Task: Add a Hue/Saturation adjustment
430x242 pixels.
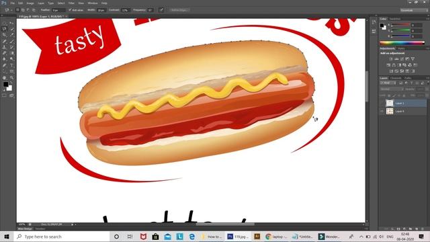Action: 388,65
